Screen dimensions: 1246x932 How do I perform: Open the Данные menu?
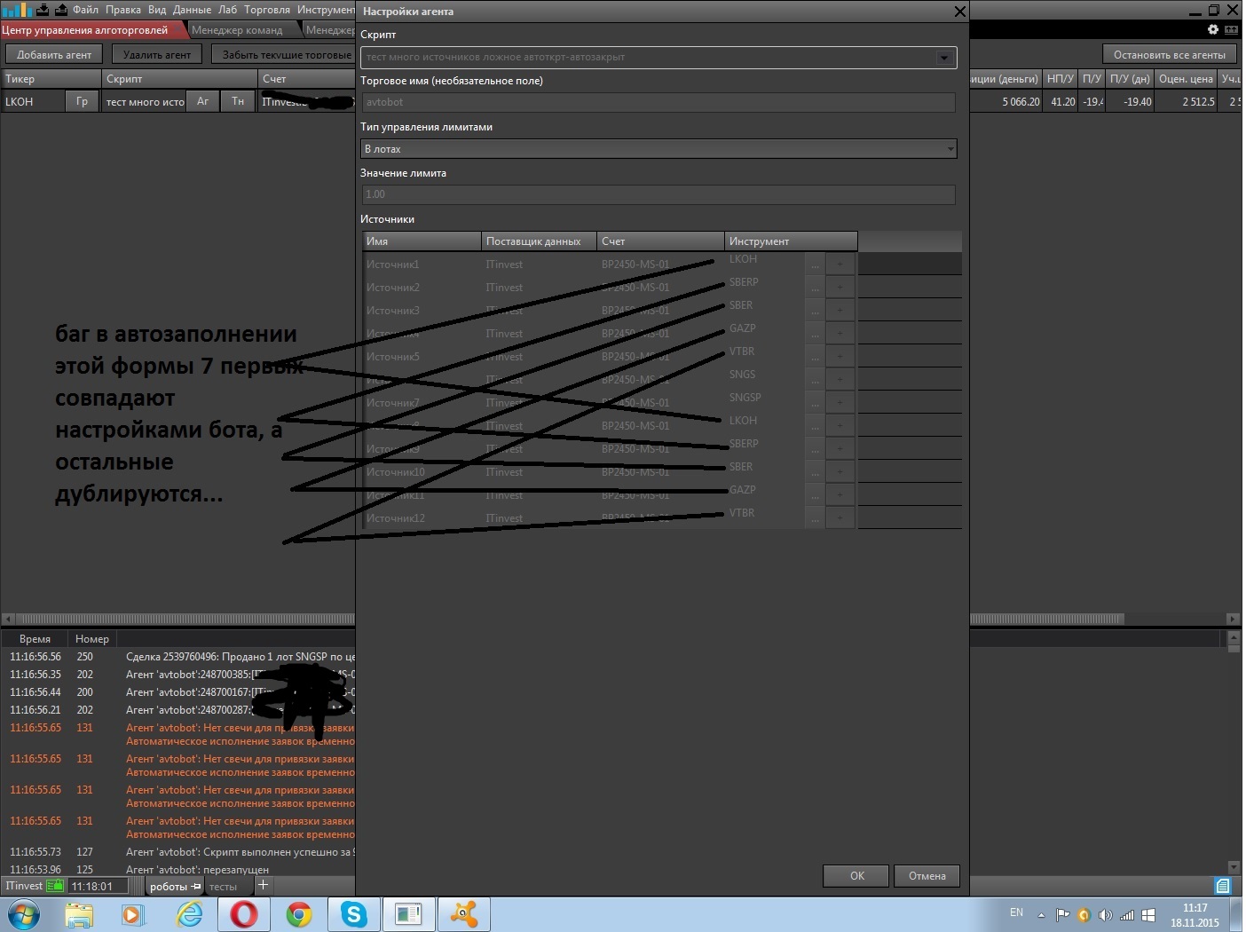(192, 10)
